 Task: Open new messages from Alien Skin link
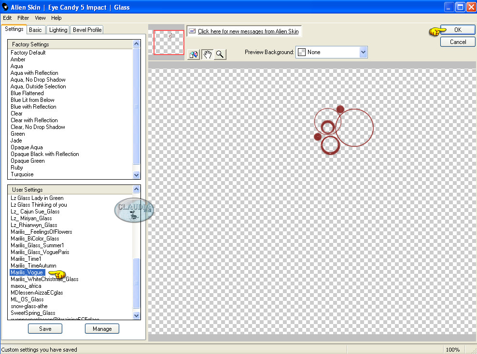pyautogui.click(x=248, y=31)
